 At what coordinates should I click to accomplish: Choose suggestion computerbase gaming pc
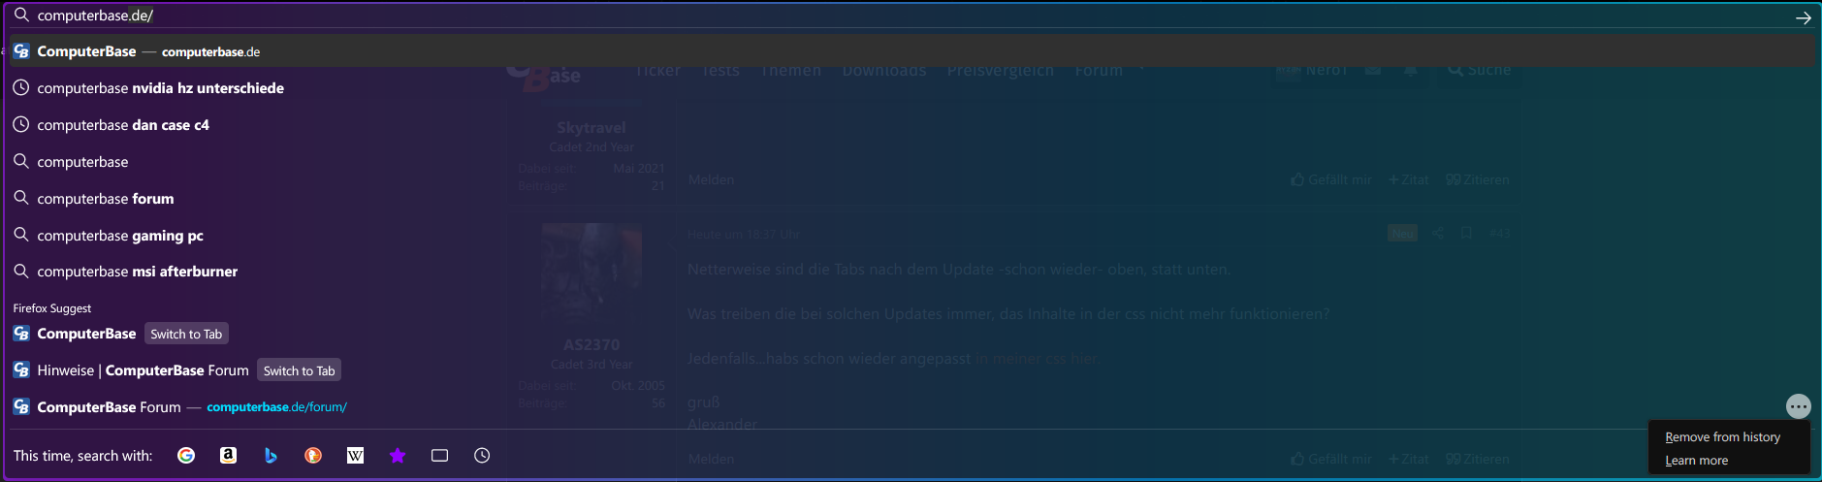(x=911, y=236)
